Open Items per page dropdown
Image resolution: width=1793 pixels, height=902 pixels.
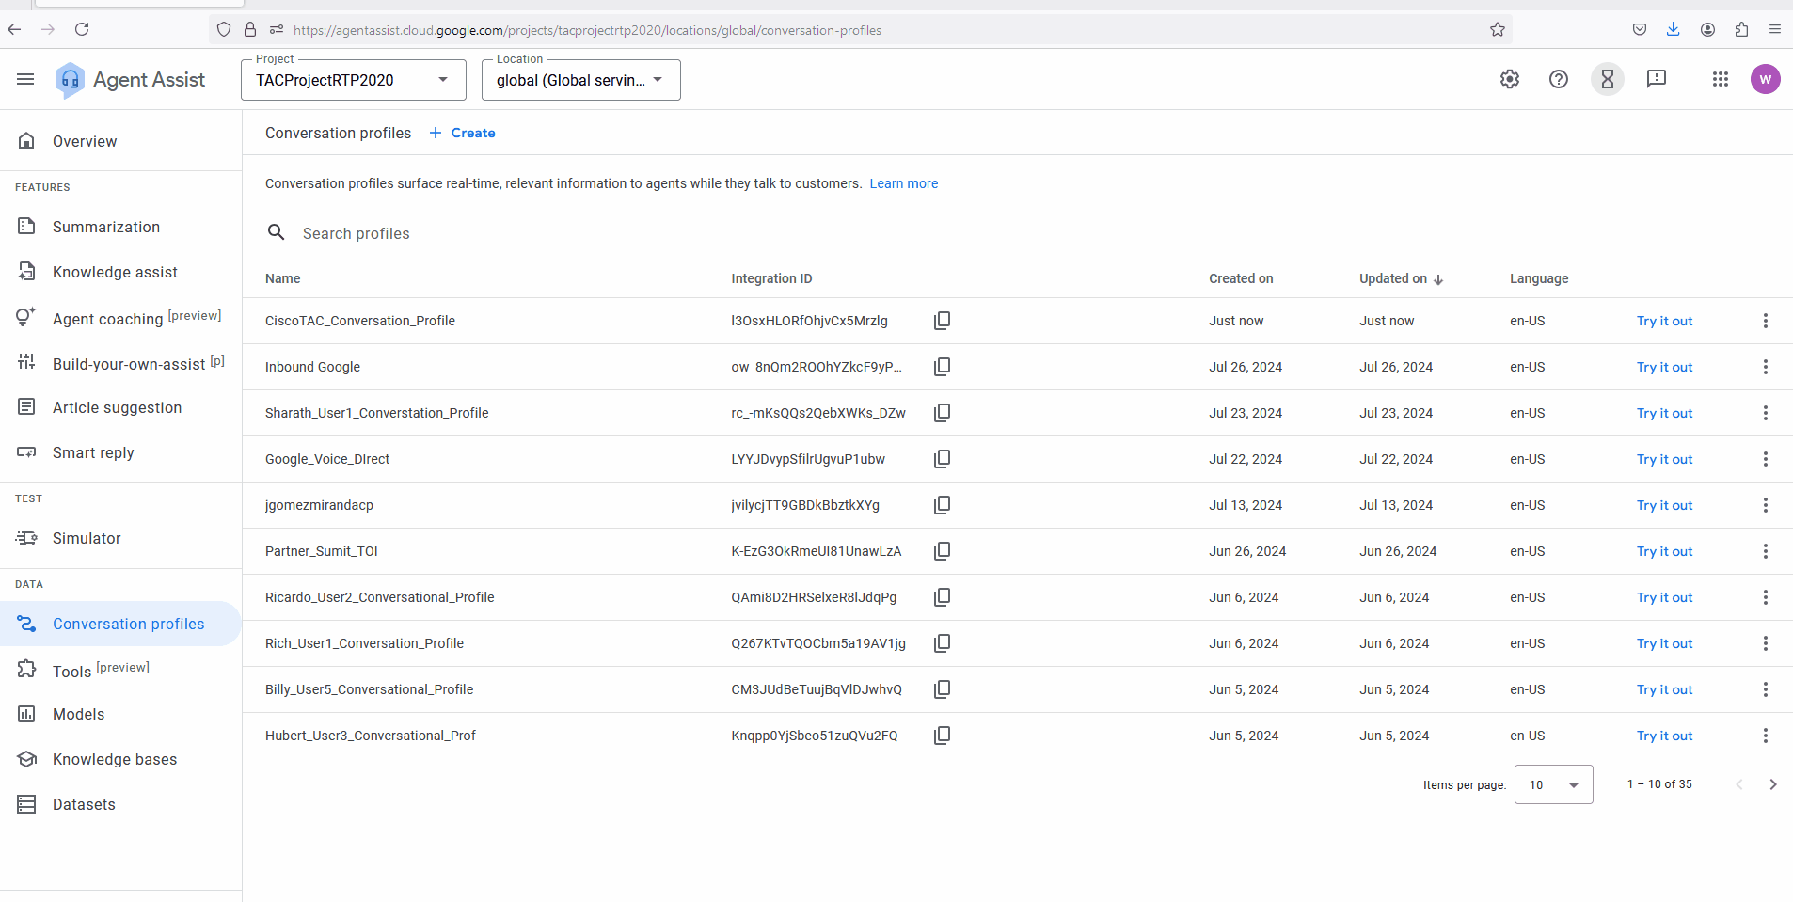pyautogui.click(x=1553, y=784)
